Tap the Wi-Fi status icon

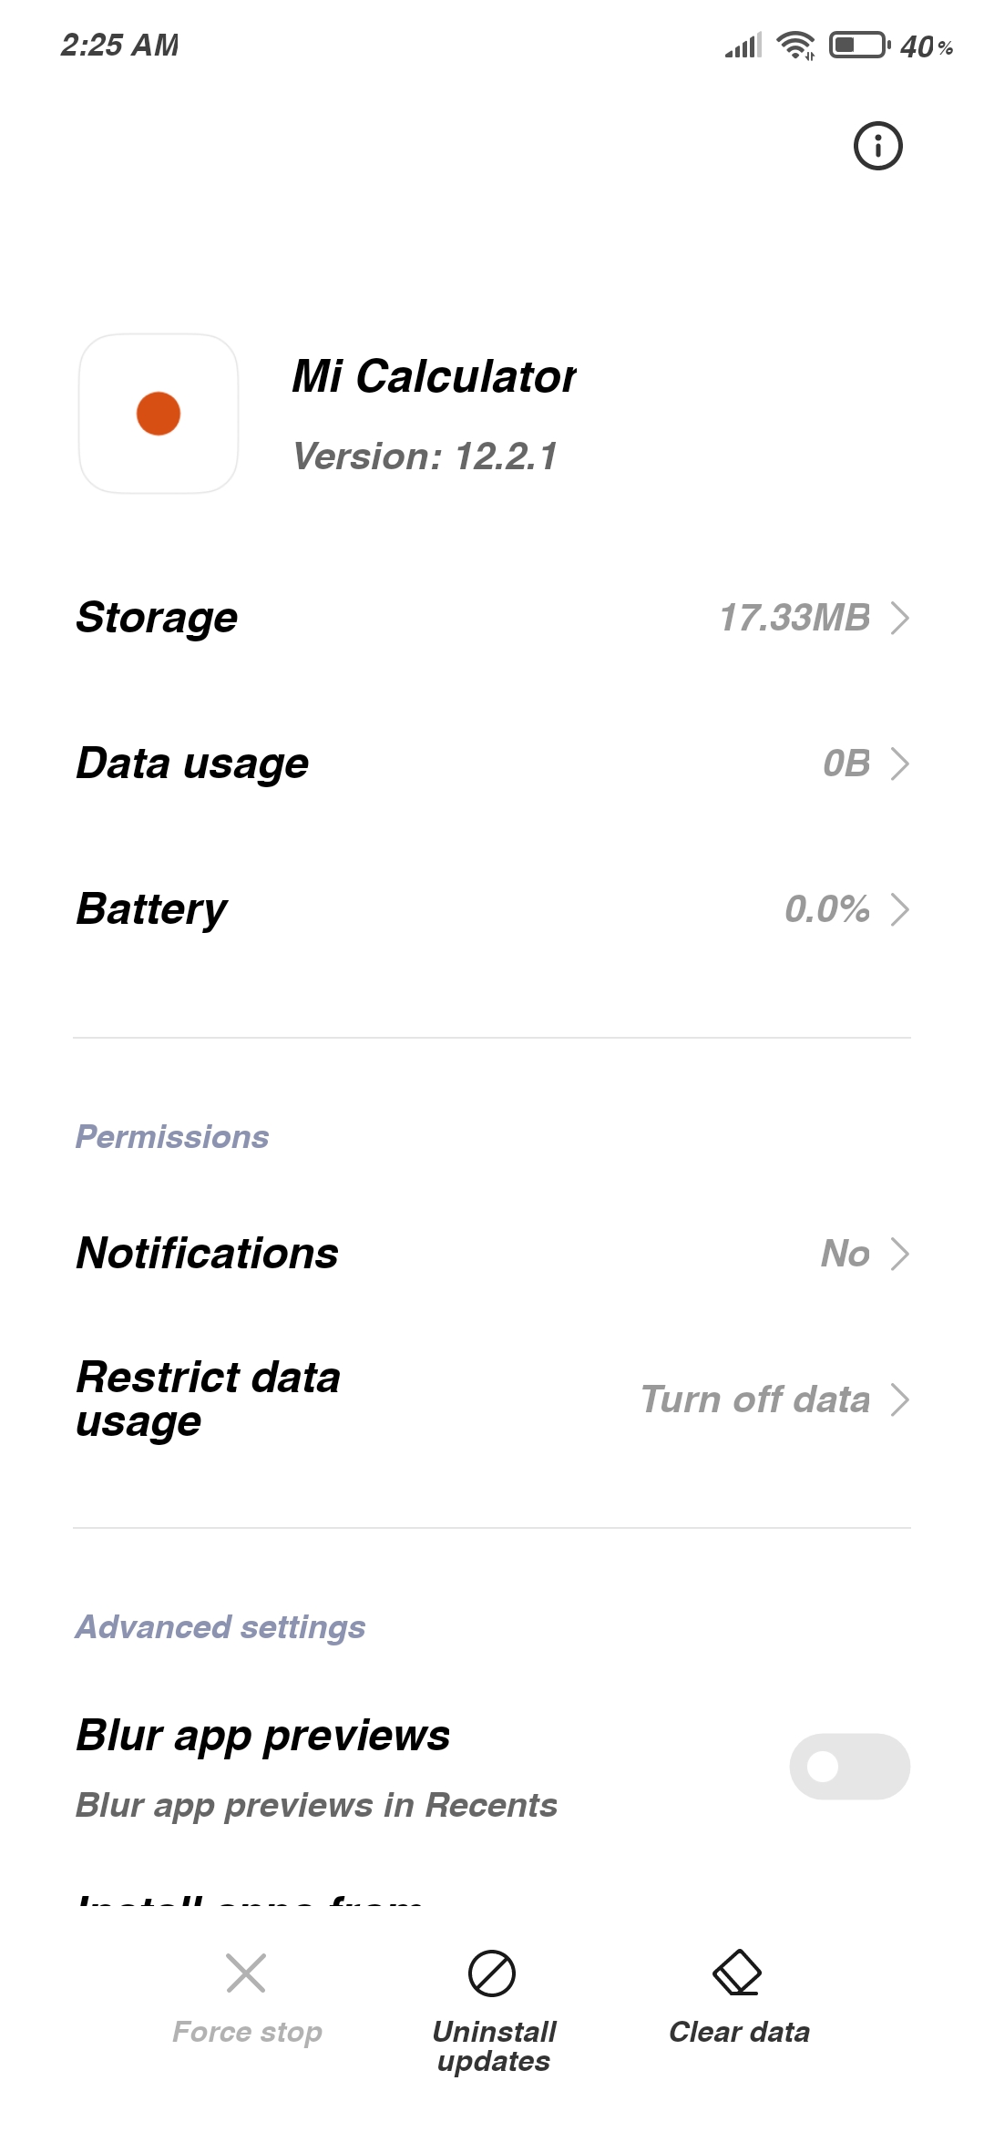pos(795,45)
